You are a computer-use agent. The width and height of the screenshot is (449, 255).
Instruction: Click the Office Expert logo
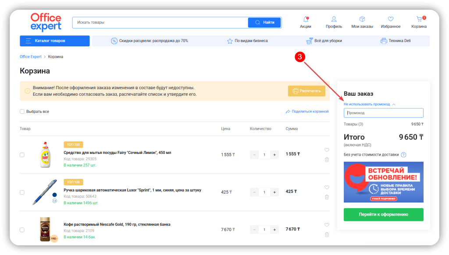click(x=46, y=22)
